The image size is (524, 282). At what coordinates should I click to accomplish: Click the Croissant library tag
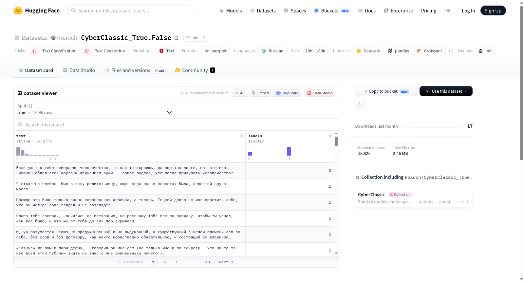tap(430, 51)
